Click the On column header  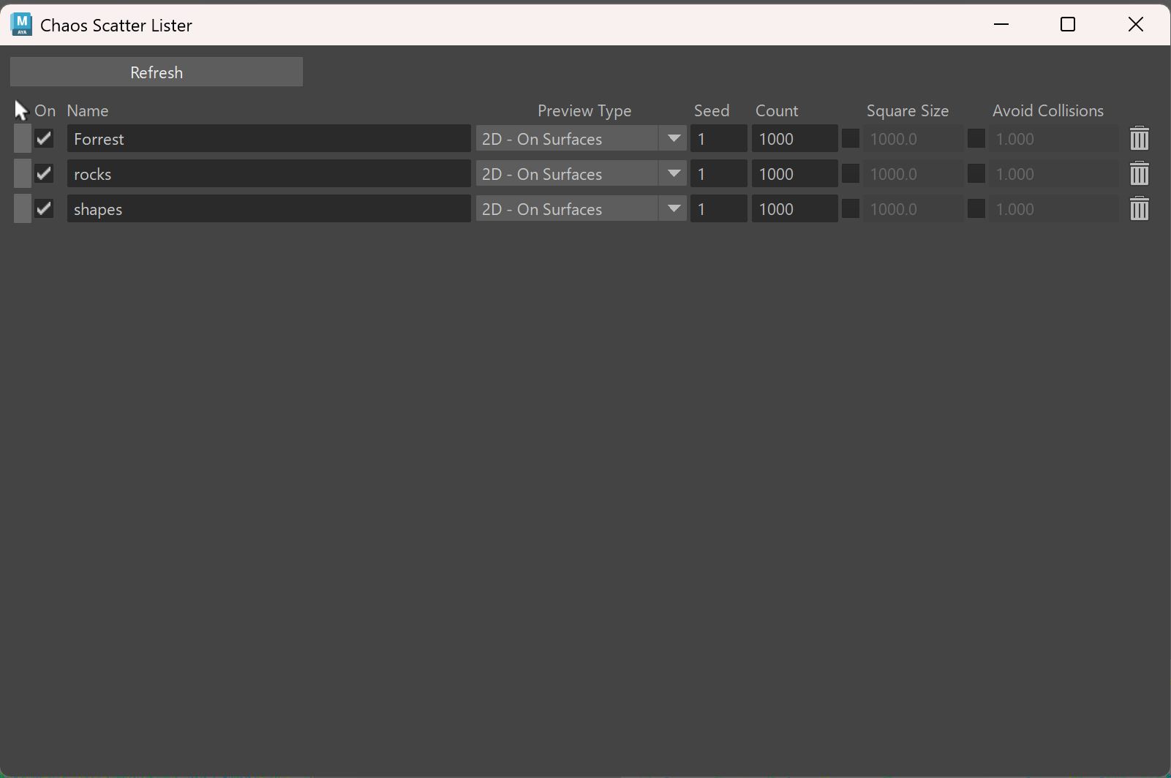point(45,110)
